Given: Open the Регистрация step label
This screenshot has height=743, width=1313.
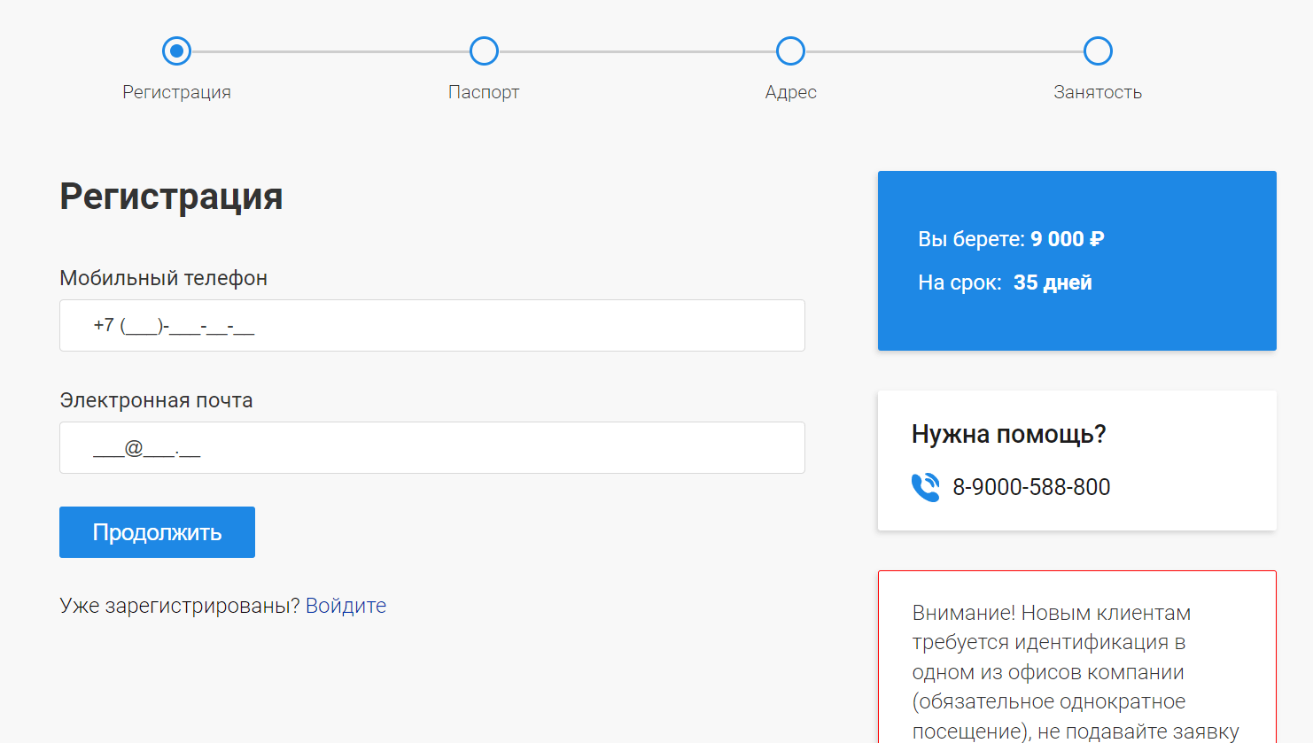Looking at the screenshot, I should (x=176, y=92).
